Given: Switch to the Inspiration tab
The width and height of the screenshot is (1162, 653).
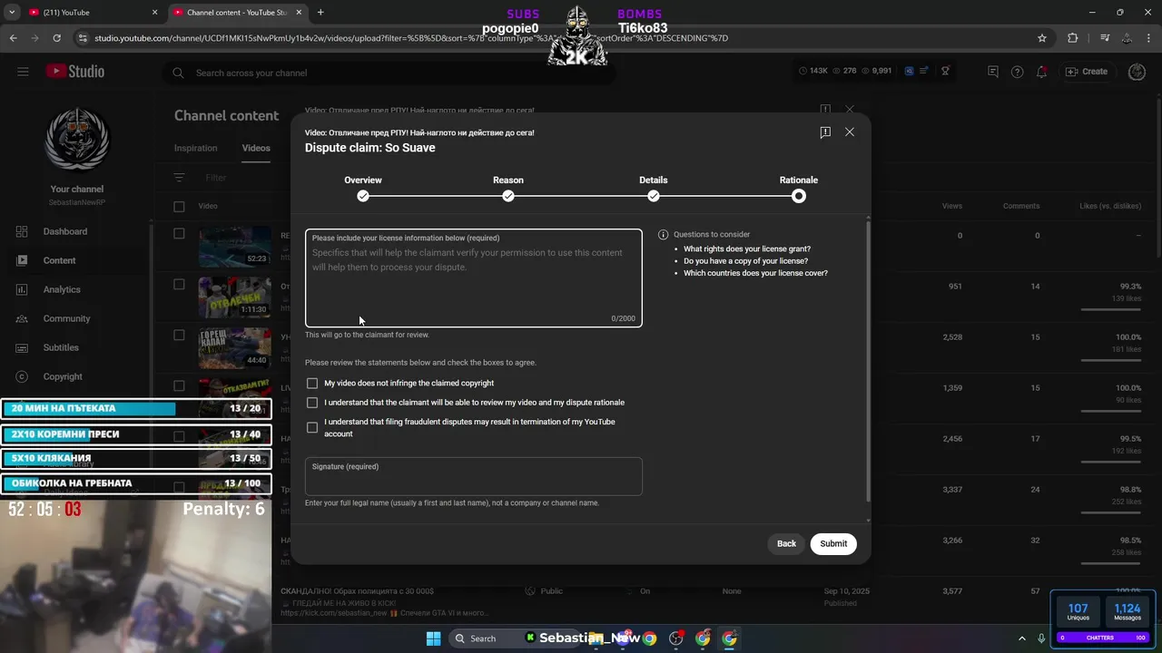Looking at the screenshot, I should tap(196, 148).
